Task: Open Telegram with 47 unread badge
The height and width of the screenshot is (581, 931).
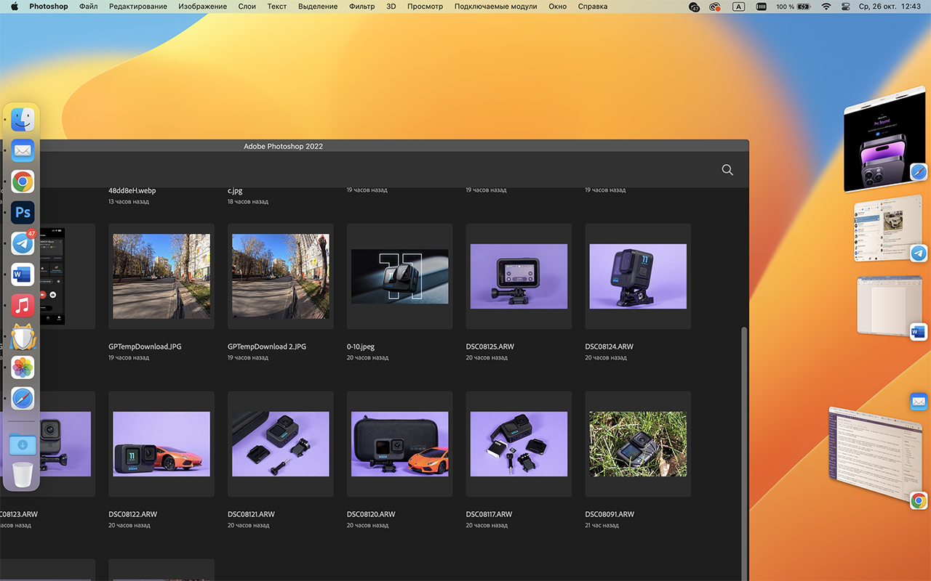Action: coord(23,244)
